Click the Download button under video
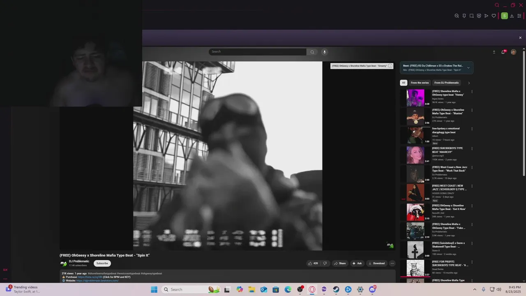 [376, 264]
